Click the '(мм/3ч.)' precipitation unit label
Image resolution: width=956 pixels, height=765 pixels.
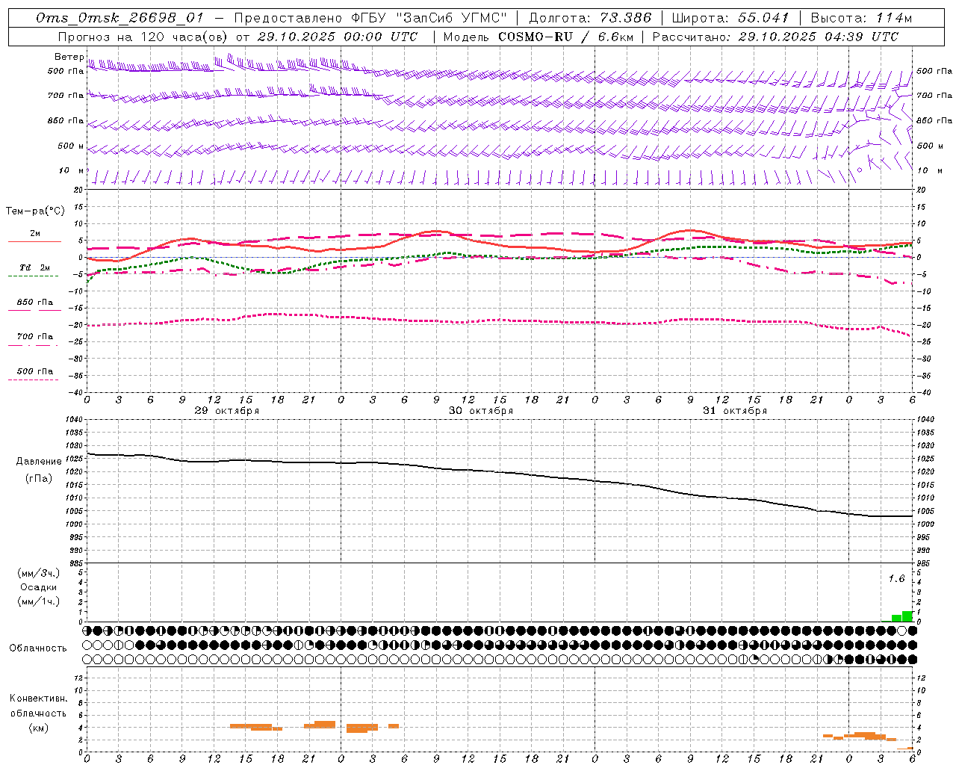click(x=39, y=573)
